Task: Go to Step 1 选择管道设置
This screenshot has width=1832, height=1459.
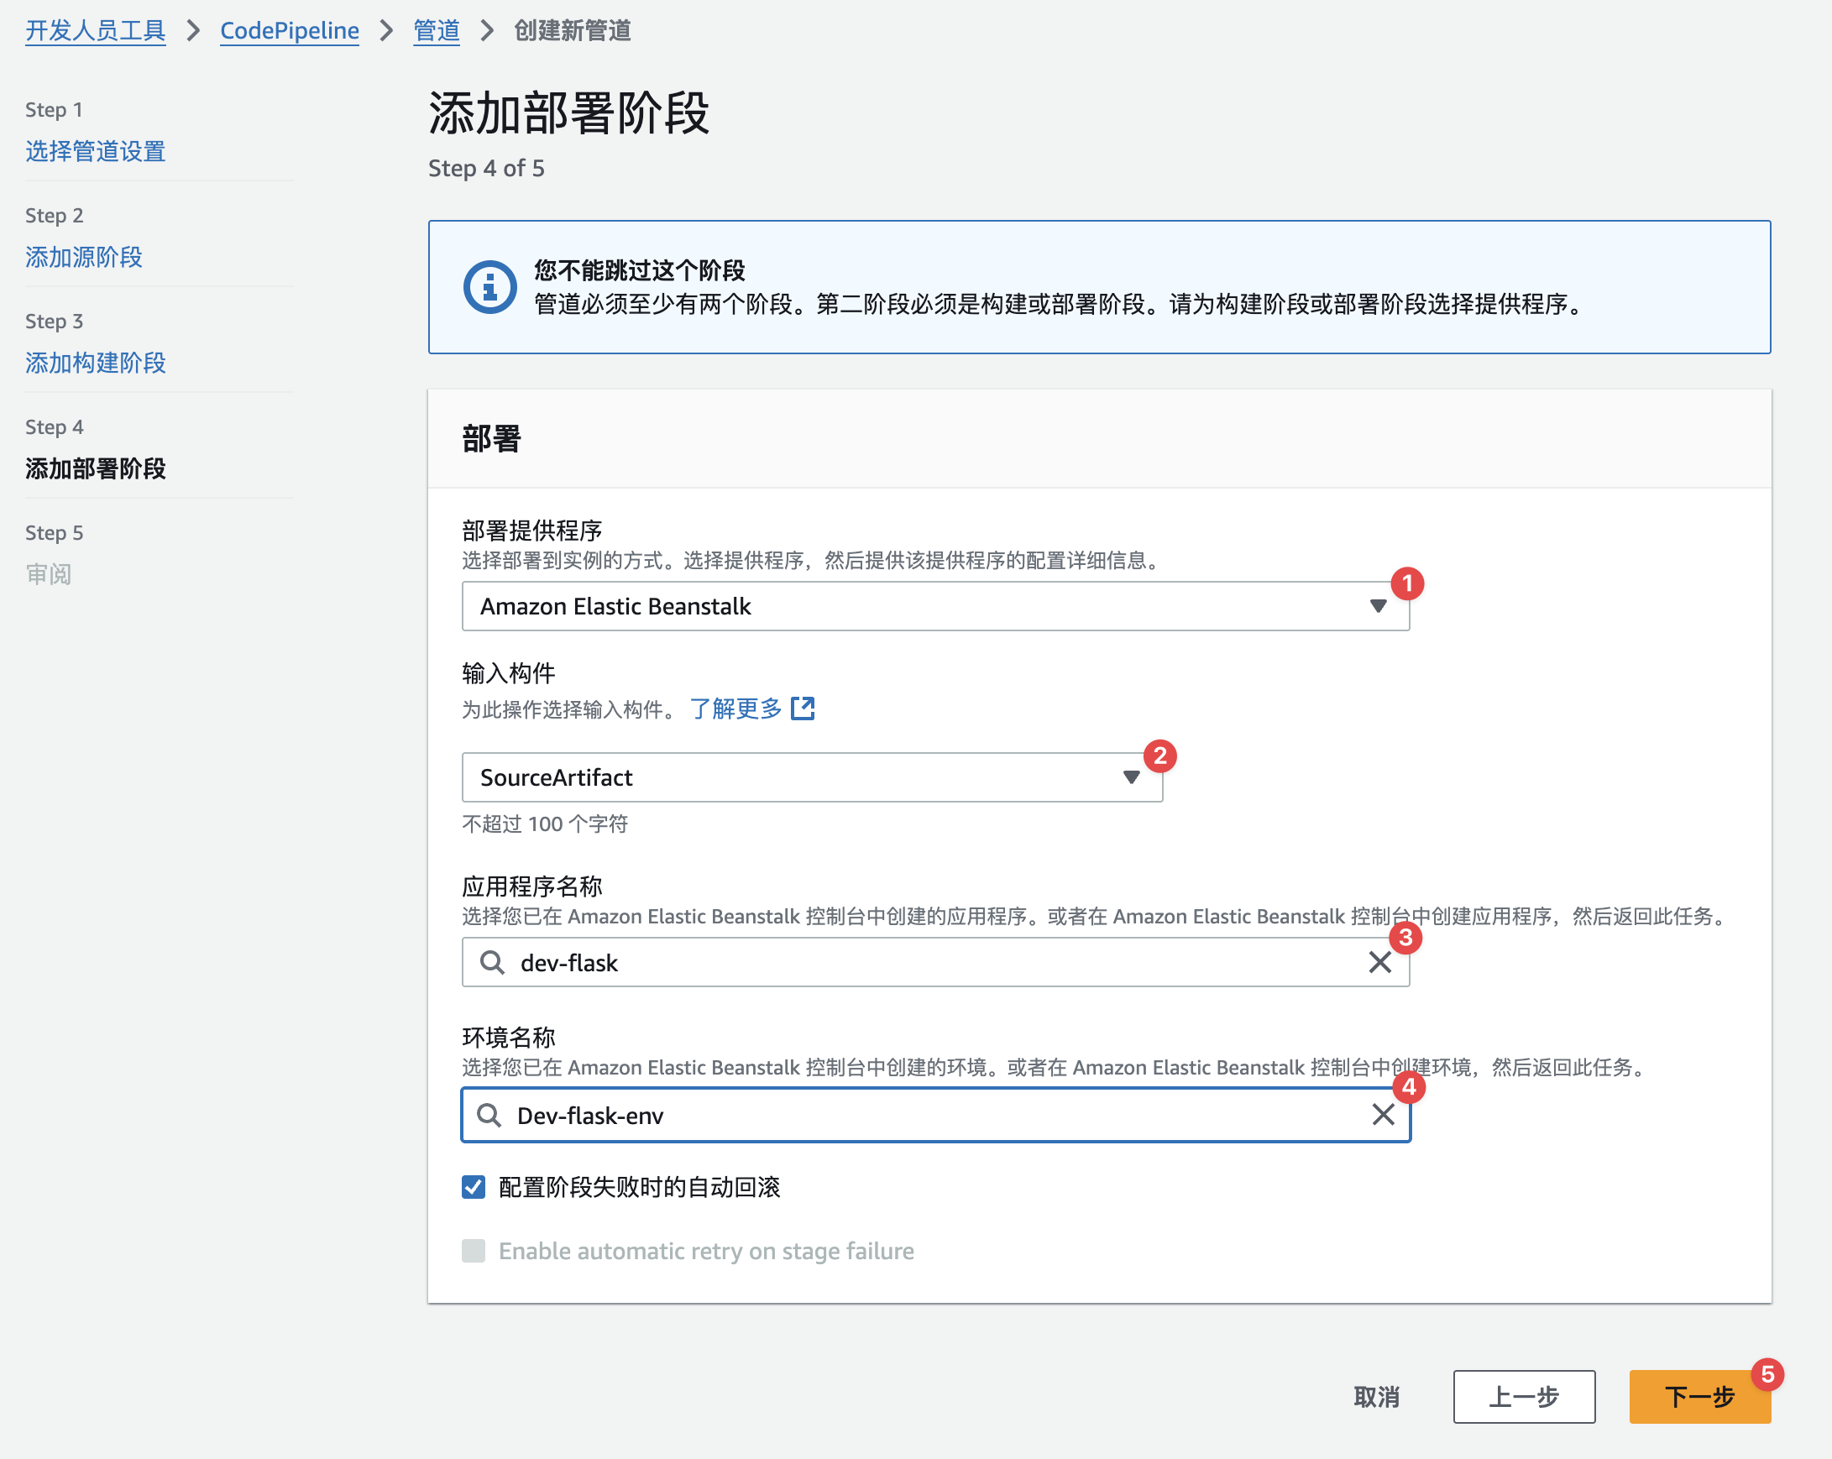Action: (x=95, y=151)
